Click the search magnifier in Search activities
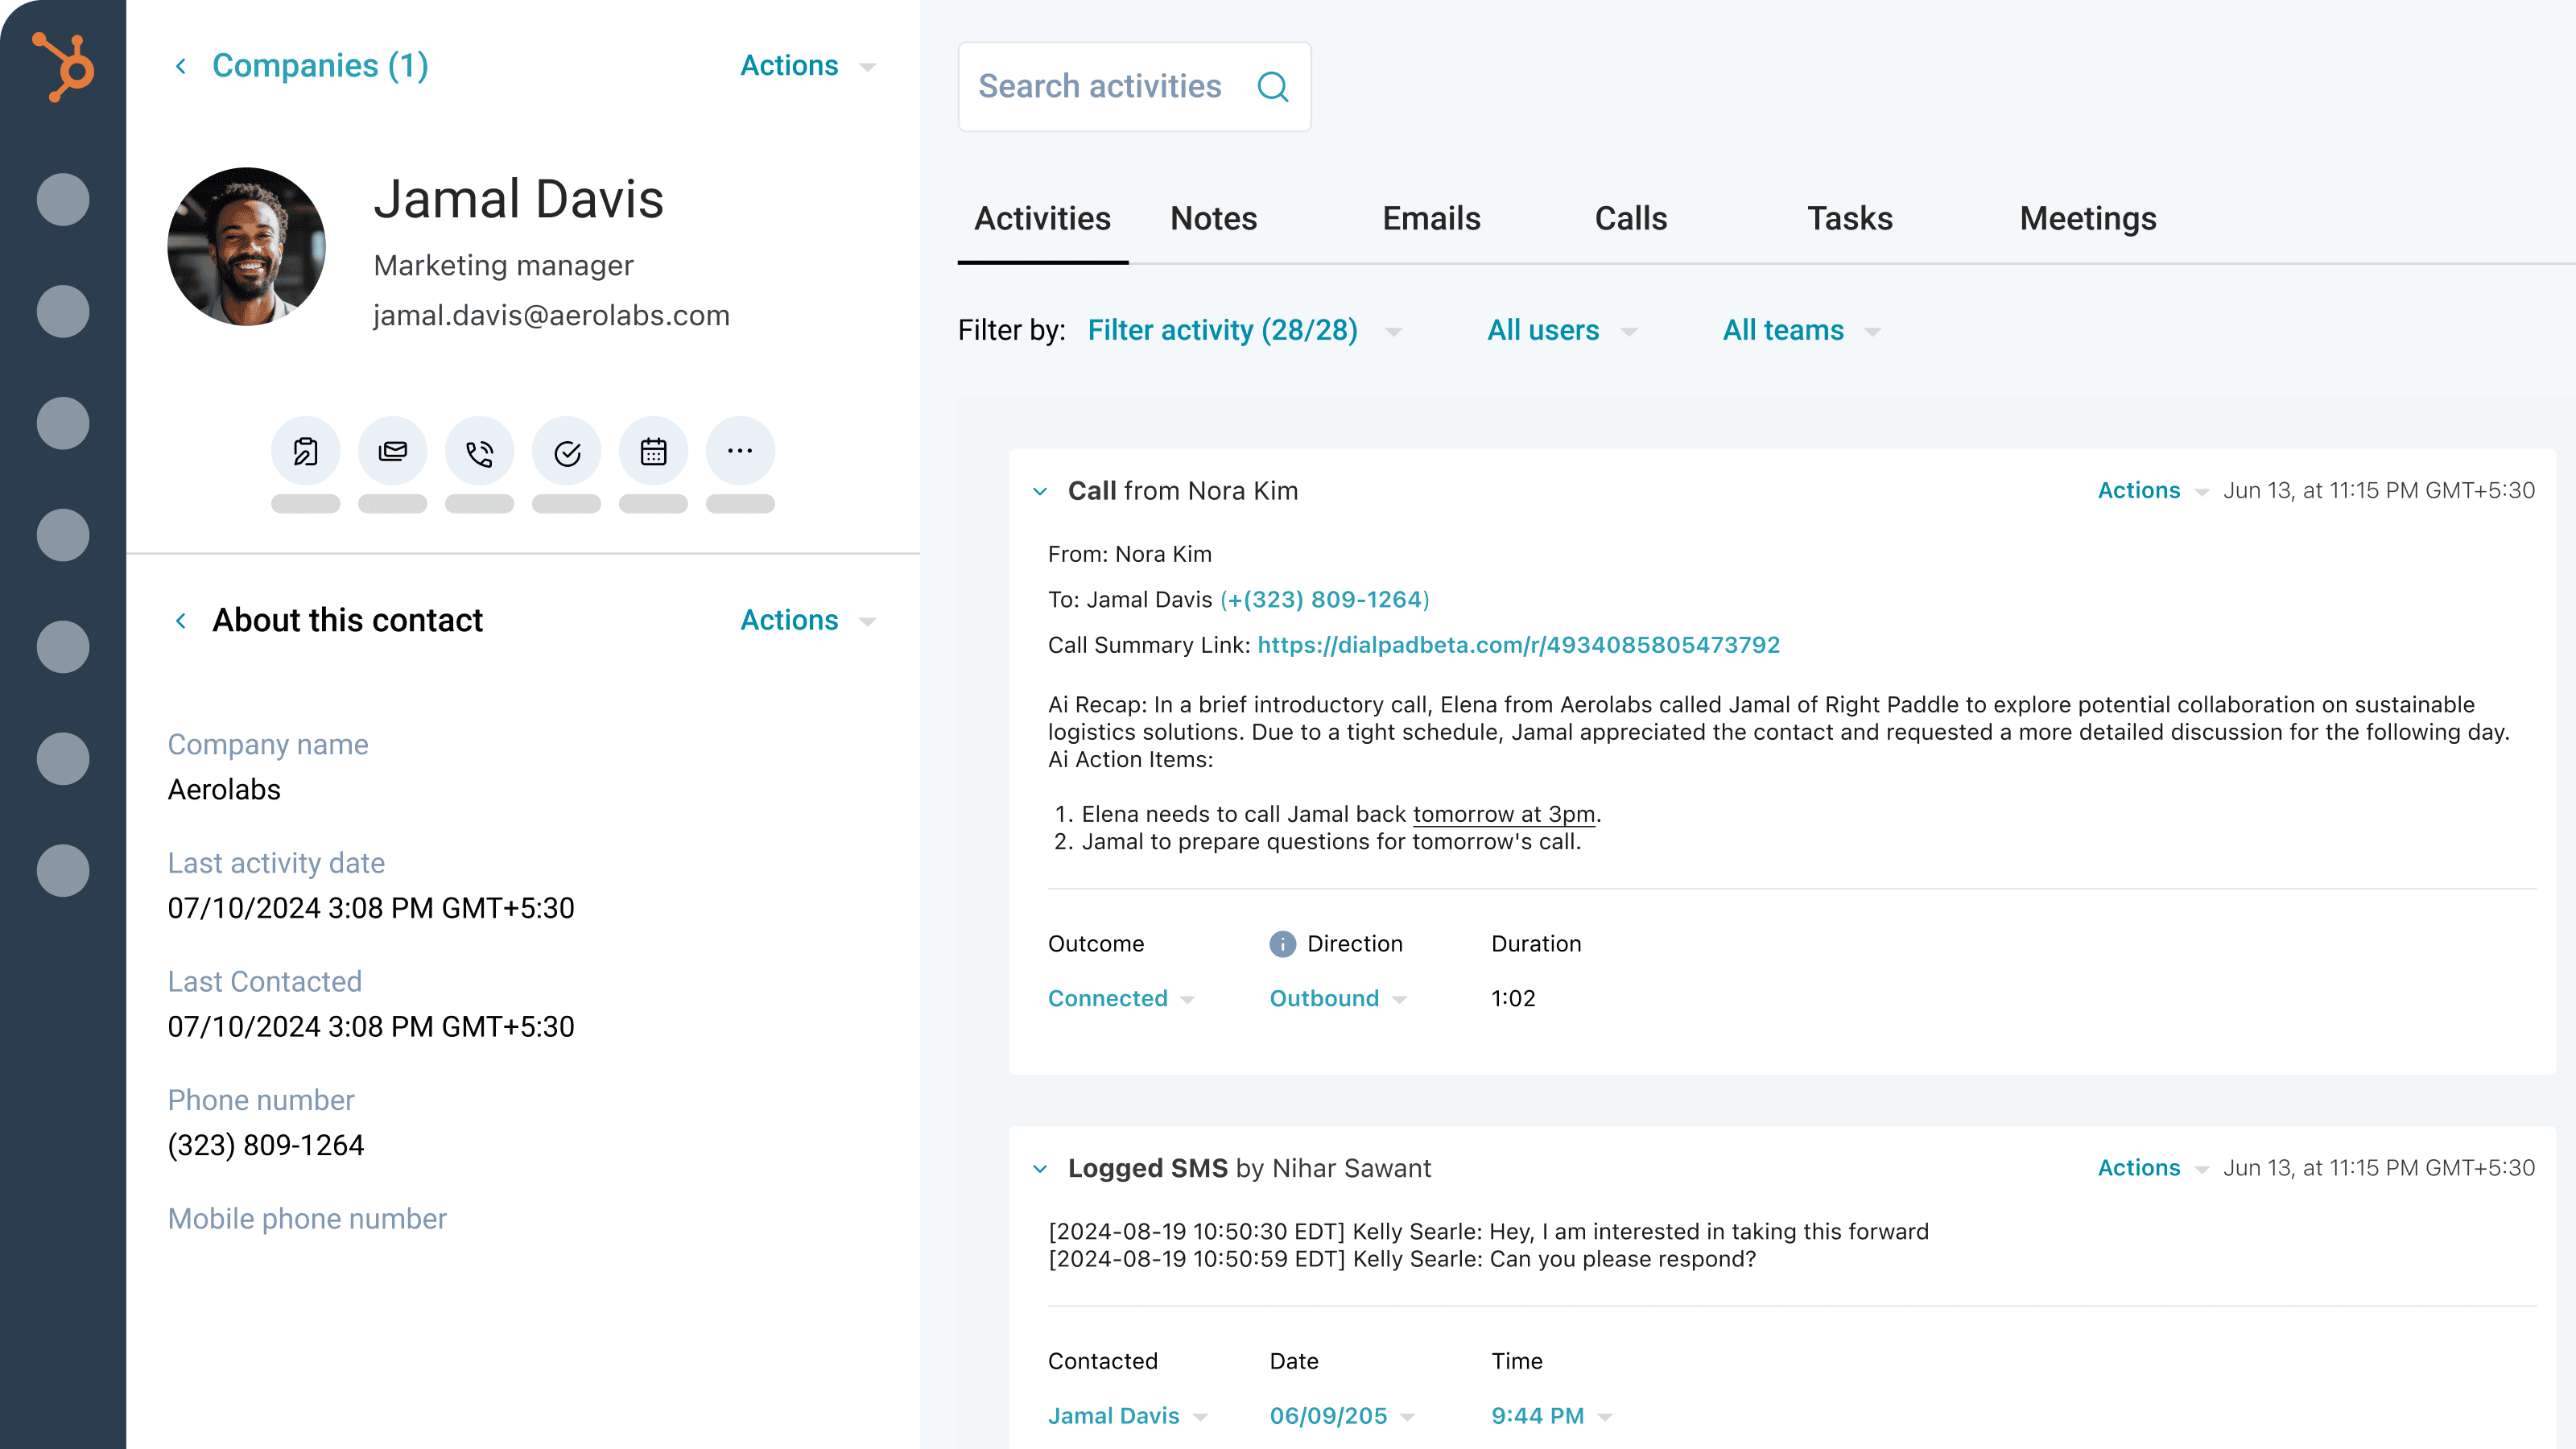This screenshot has width=2576, height=1449. pos(1272,86)
